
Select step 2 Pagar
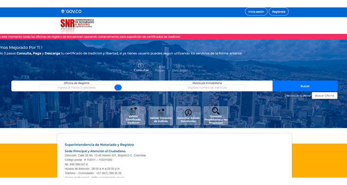(160, 68)
